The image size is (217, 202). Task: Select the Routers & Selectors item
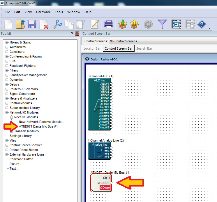[24, 89]
